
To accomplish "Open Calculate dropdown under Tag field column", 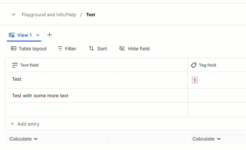I will 207,139.
